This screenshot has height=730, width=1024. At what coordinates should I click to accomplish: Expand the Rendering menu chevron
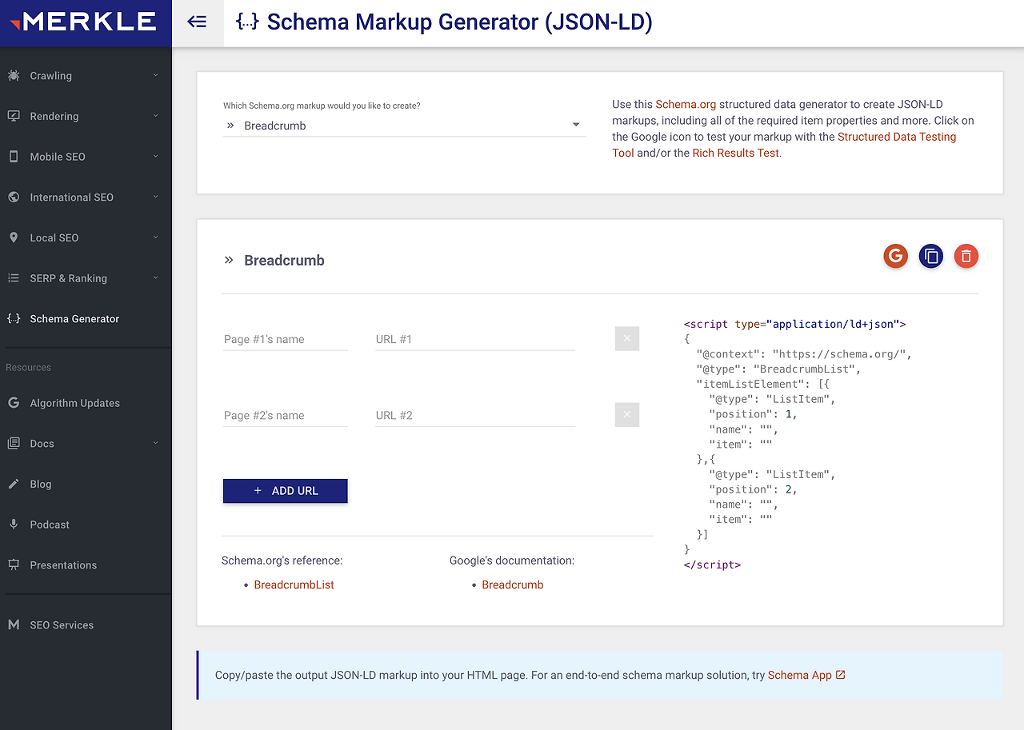click(x=156, y=116)
